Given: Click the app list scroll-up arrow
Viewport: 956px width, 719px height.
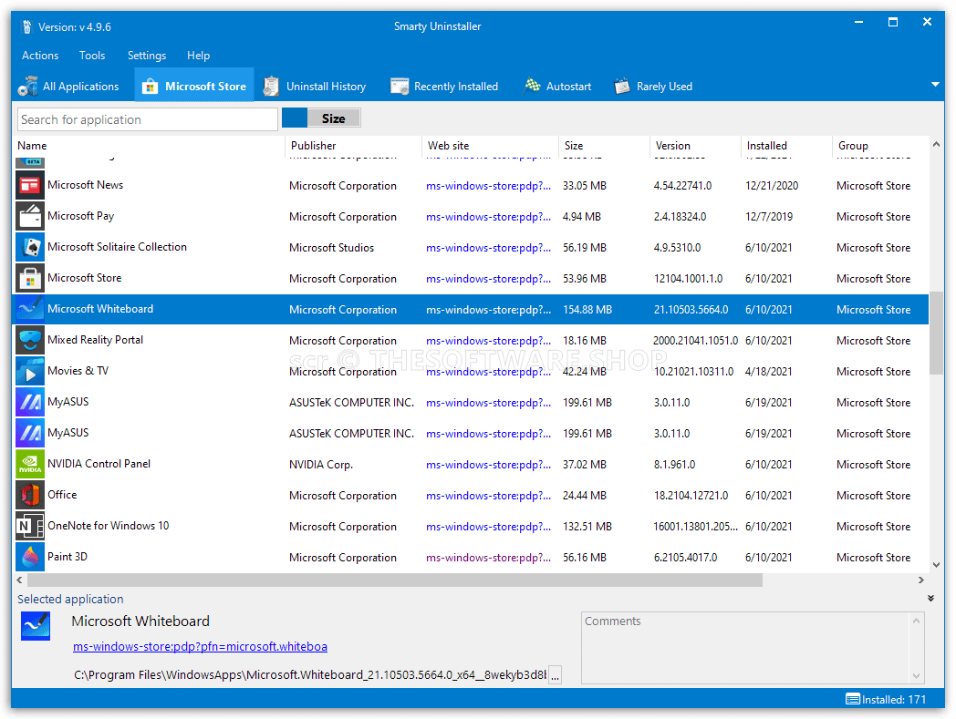Looking at the screenshot, I should [x=937, y=144].
